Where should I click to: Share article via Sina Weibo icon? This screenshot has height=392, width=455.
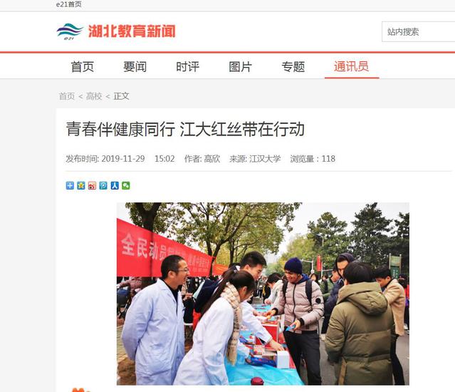click(x=92, y=185)
